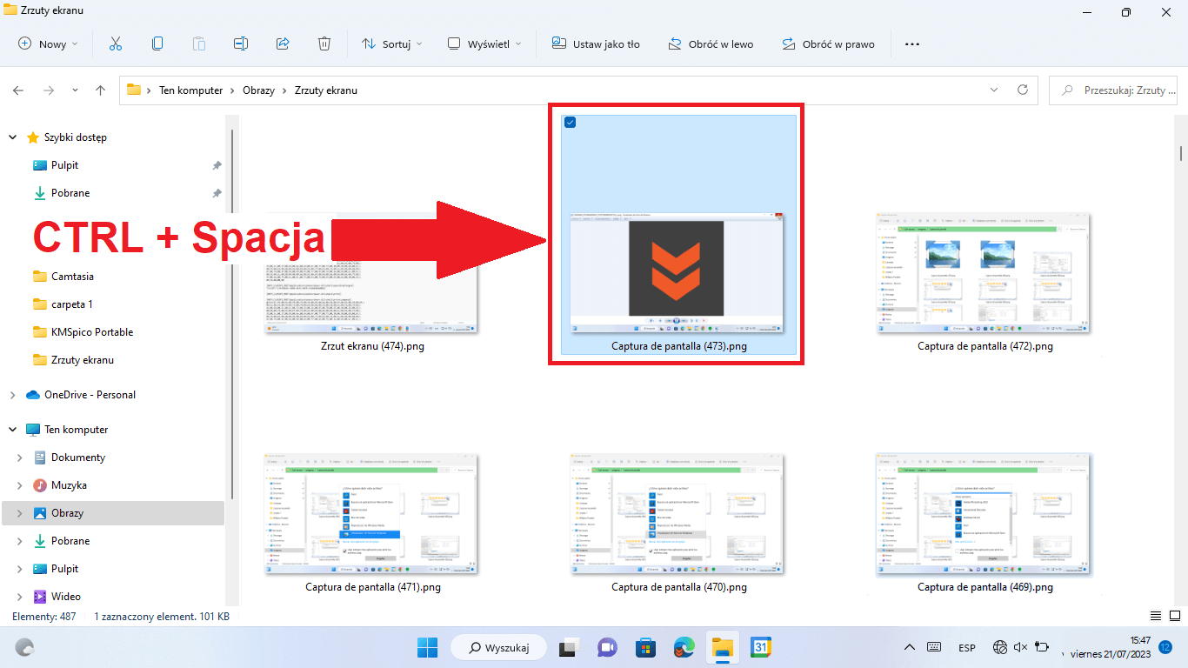This screenshot has width=1188, height=668.
Task: Click in the Przeszukaj search field
Action: tap(1114, 90)
